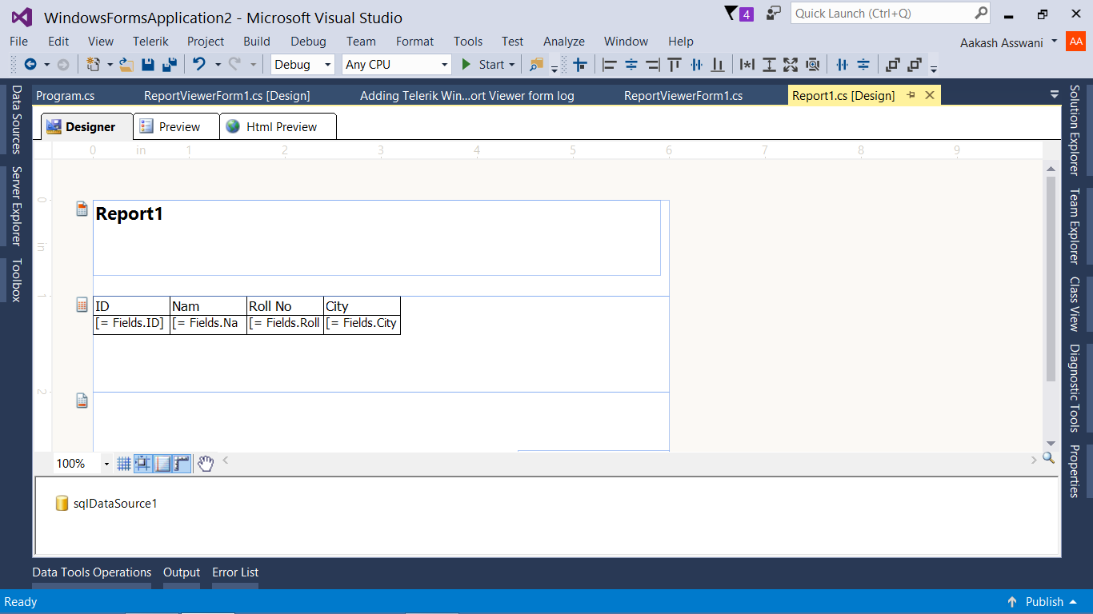Click the Size to Grid icon
This screenshot has height=614, width=1093.
(812, 65)
